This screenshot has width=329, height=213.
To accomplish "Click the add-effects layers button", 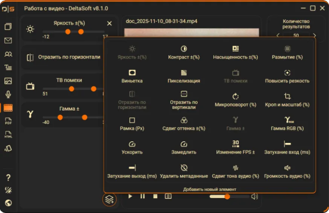I will point(109,199).
